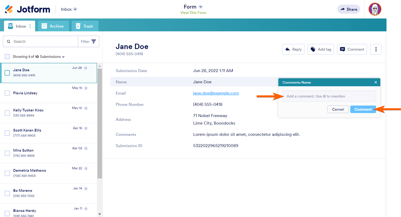Click the Trash bin icon
The height and width of the screenshot is (217, 401).
click(78, 26)
